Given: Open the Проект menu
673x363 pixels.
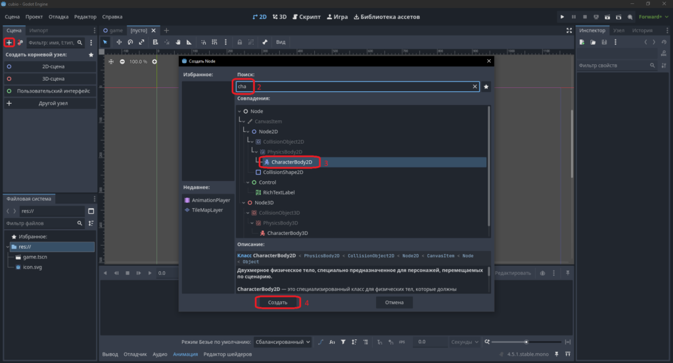Looking at the screenshot, I should click(34, 16).
